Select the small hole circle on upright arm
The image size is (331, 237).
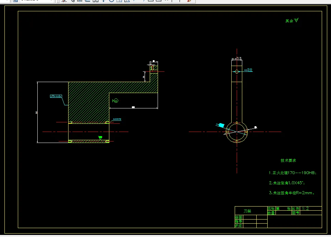tap(237, 71)
